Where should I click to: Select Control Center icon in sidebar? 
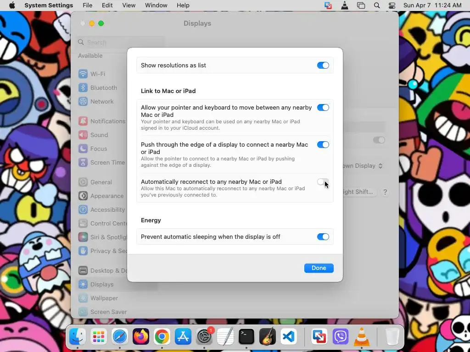[83, 224]
